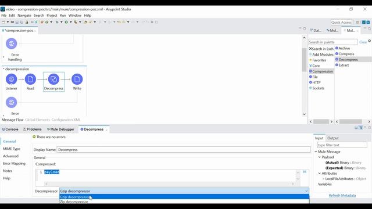The width and height of the screenshot is (372, 209).
Task: Collapse the decompression flow
Action: 3,69
